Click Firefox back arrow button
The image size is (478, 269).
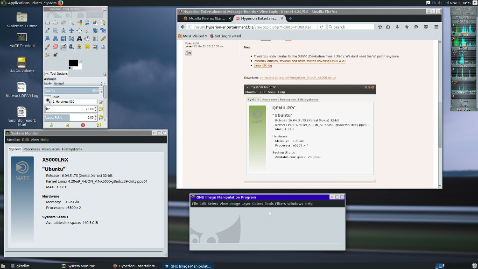pyautogui.click(x=183, y=27)
